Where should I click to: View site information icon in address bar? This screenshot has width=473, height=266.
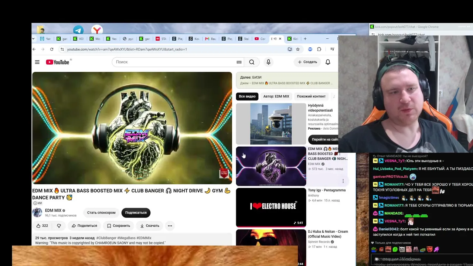[62, 49]
